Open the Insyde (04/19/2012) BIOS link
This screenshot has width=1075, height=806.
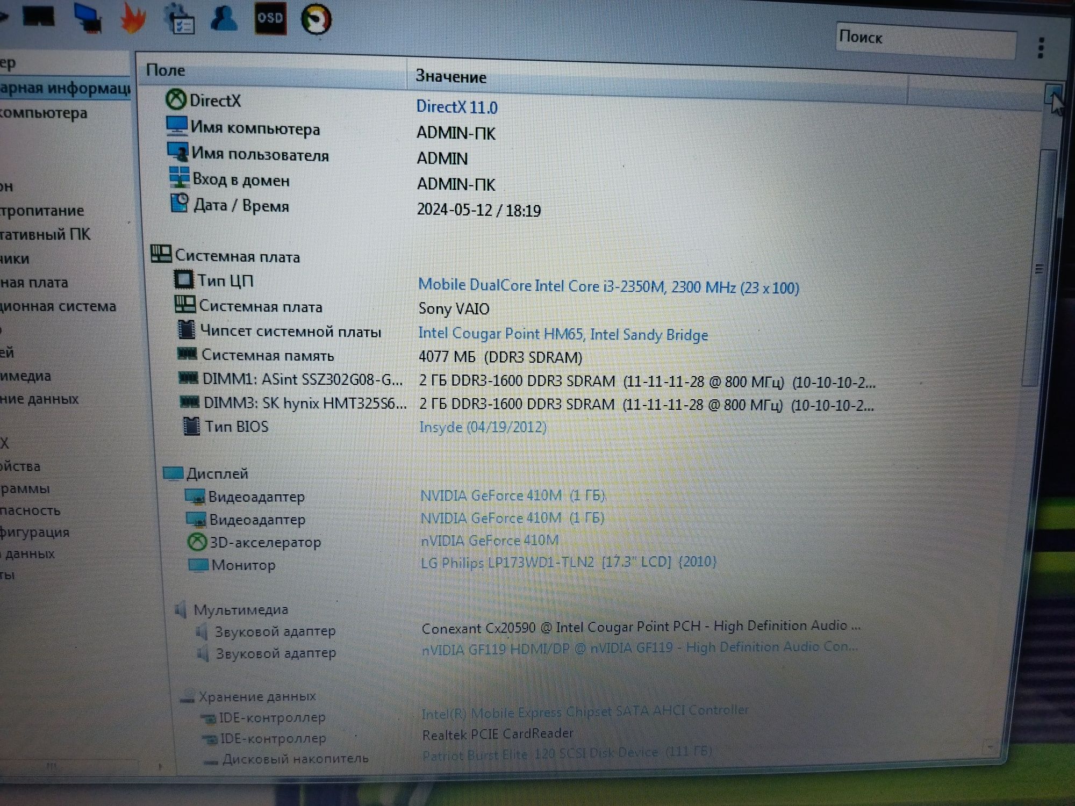483,427
